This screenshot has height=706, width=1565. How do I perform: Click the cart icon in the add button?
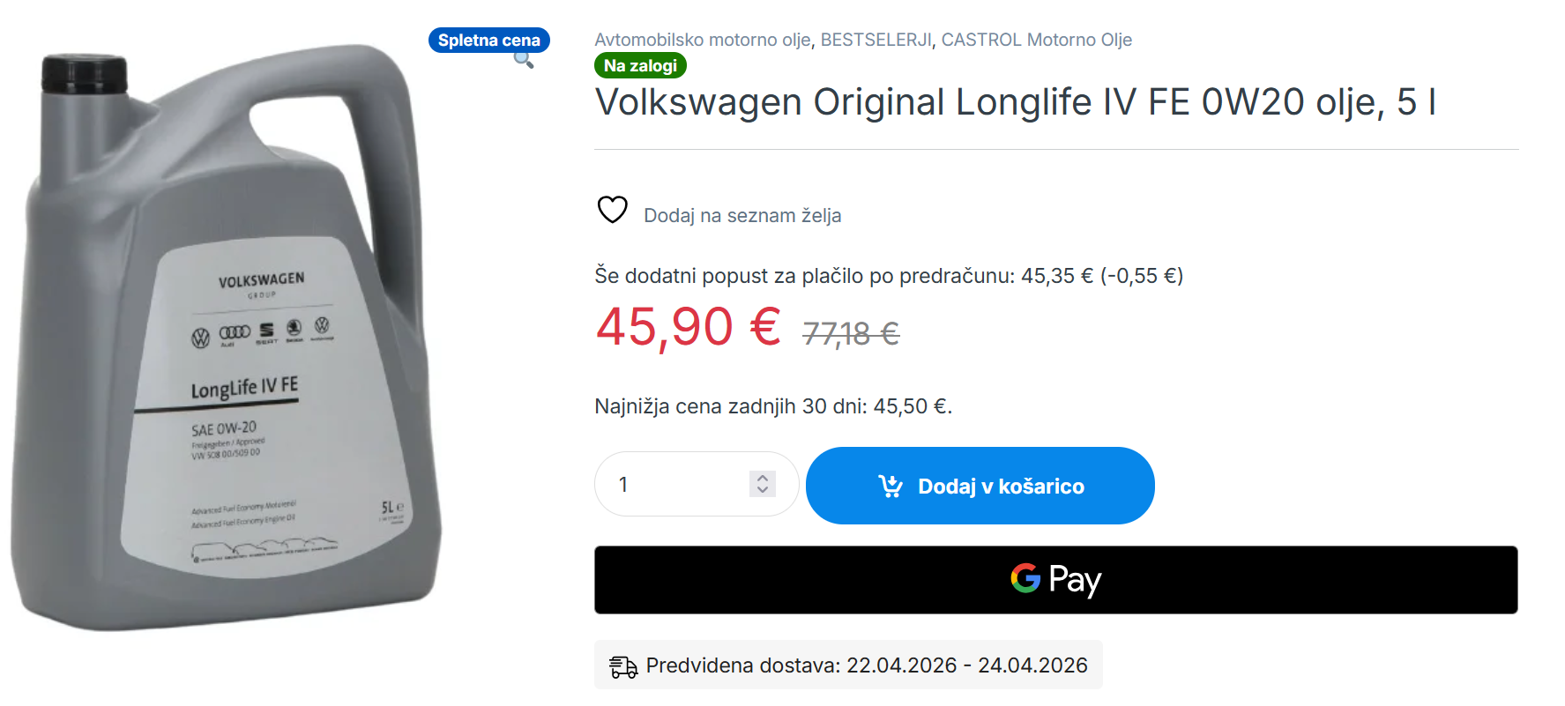click(891, 486)
